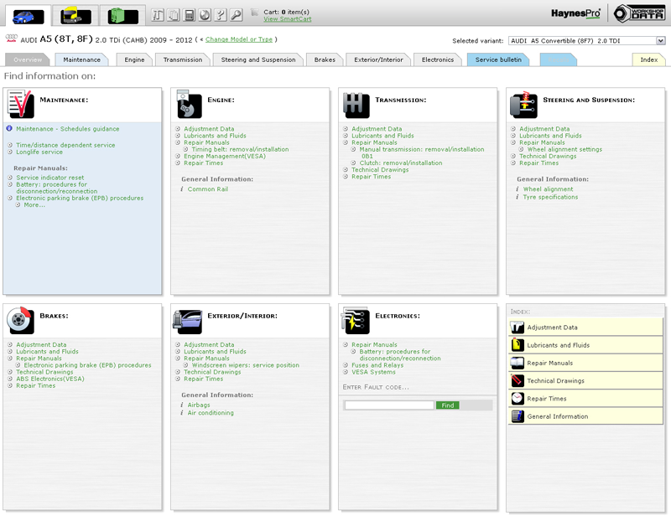Open Lubricants and Fluids from Index panel
Viewport: 671px width, 516px height.
point(558,345)
